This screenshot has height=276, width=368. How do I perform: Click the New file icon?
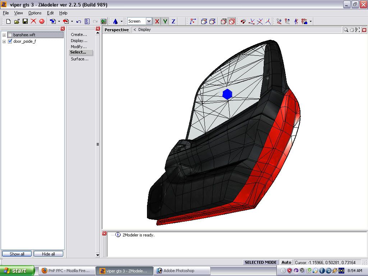tap(8, 22)
